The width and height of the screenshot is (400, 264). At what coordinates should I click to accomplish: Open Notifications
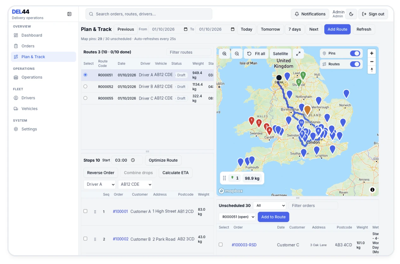(310, 14)
